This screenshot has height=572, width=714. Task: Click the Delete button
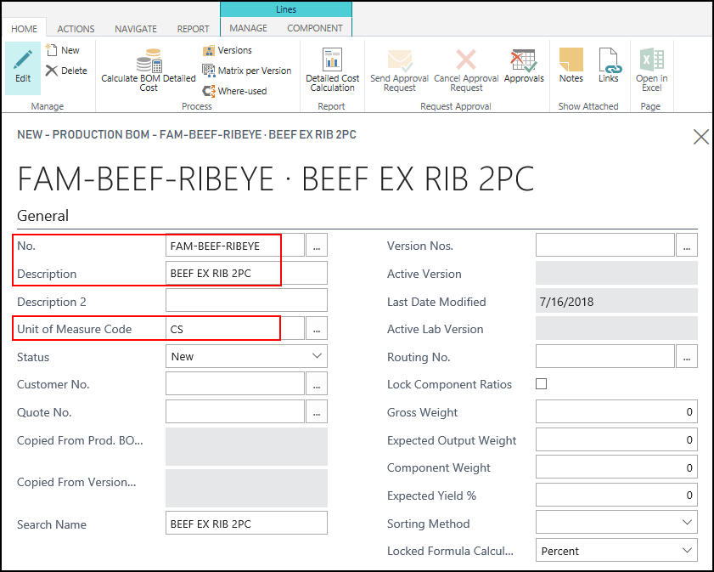tap(66, 71)
